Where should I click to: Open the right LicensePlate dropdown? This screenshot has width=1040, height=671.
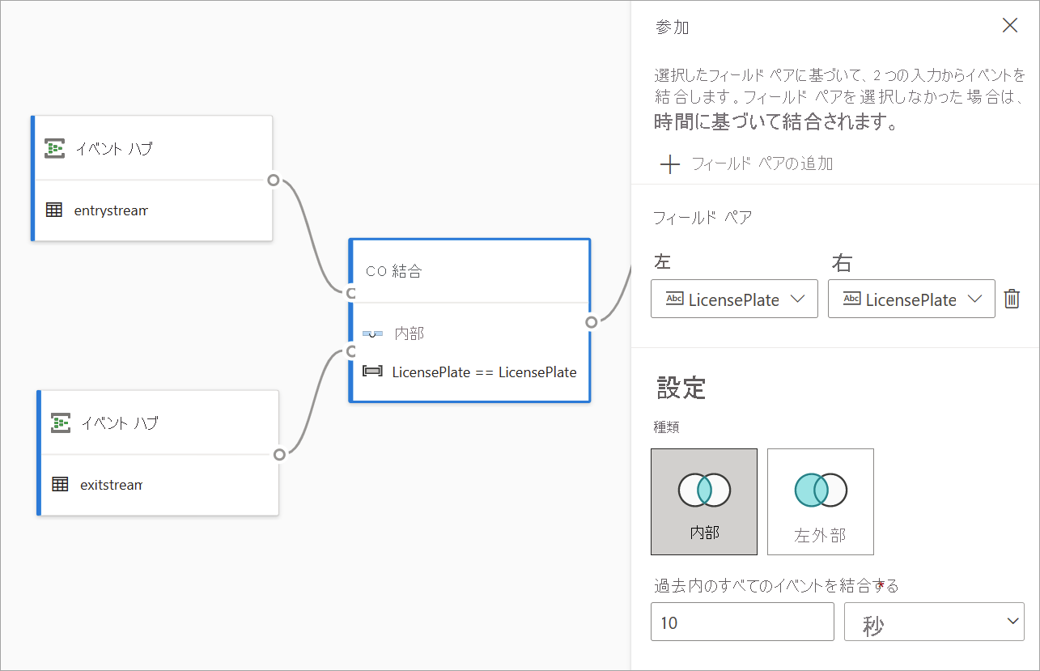pos(977,299)
